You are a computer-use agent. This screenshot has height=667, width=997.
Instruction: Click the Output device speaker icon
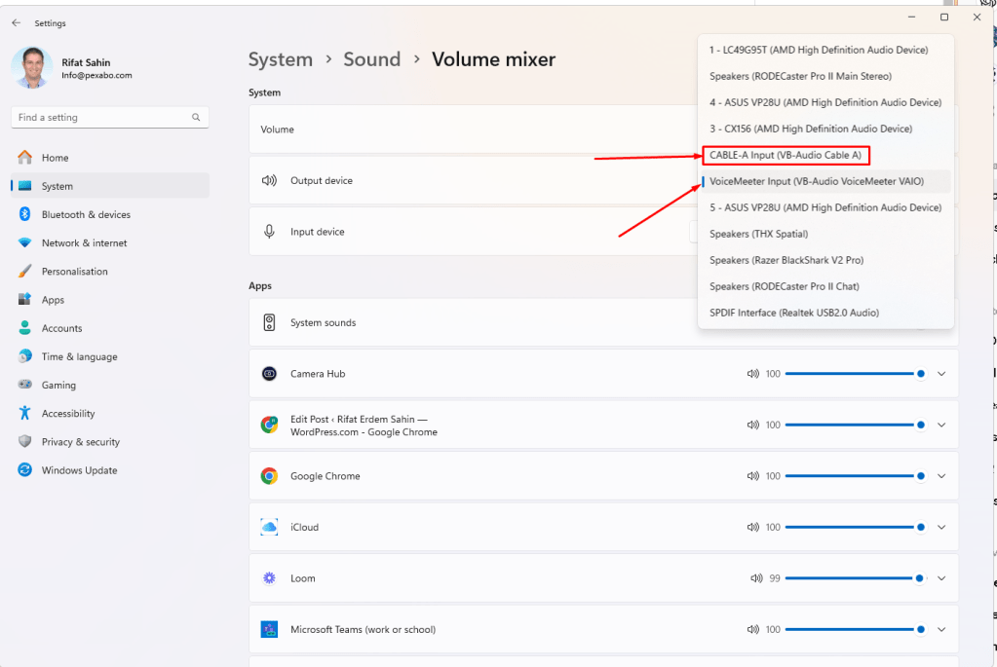tap(269, 180)
